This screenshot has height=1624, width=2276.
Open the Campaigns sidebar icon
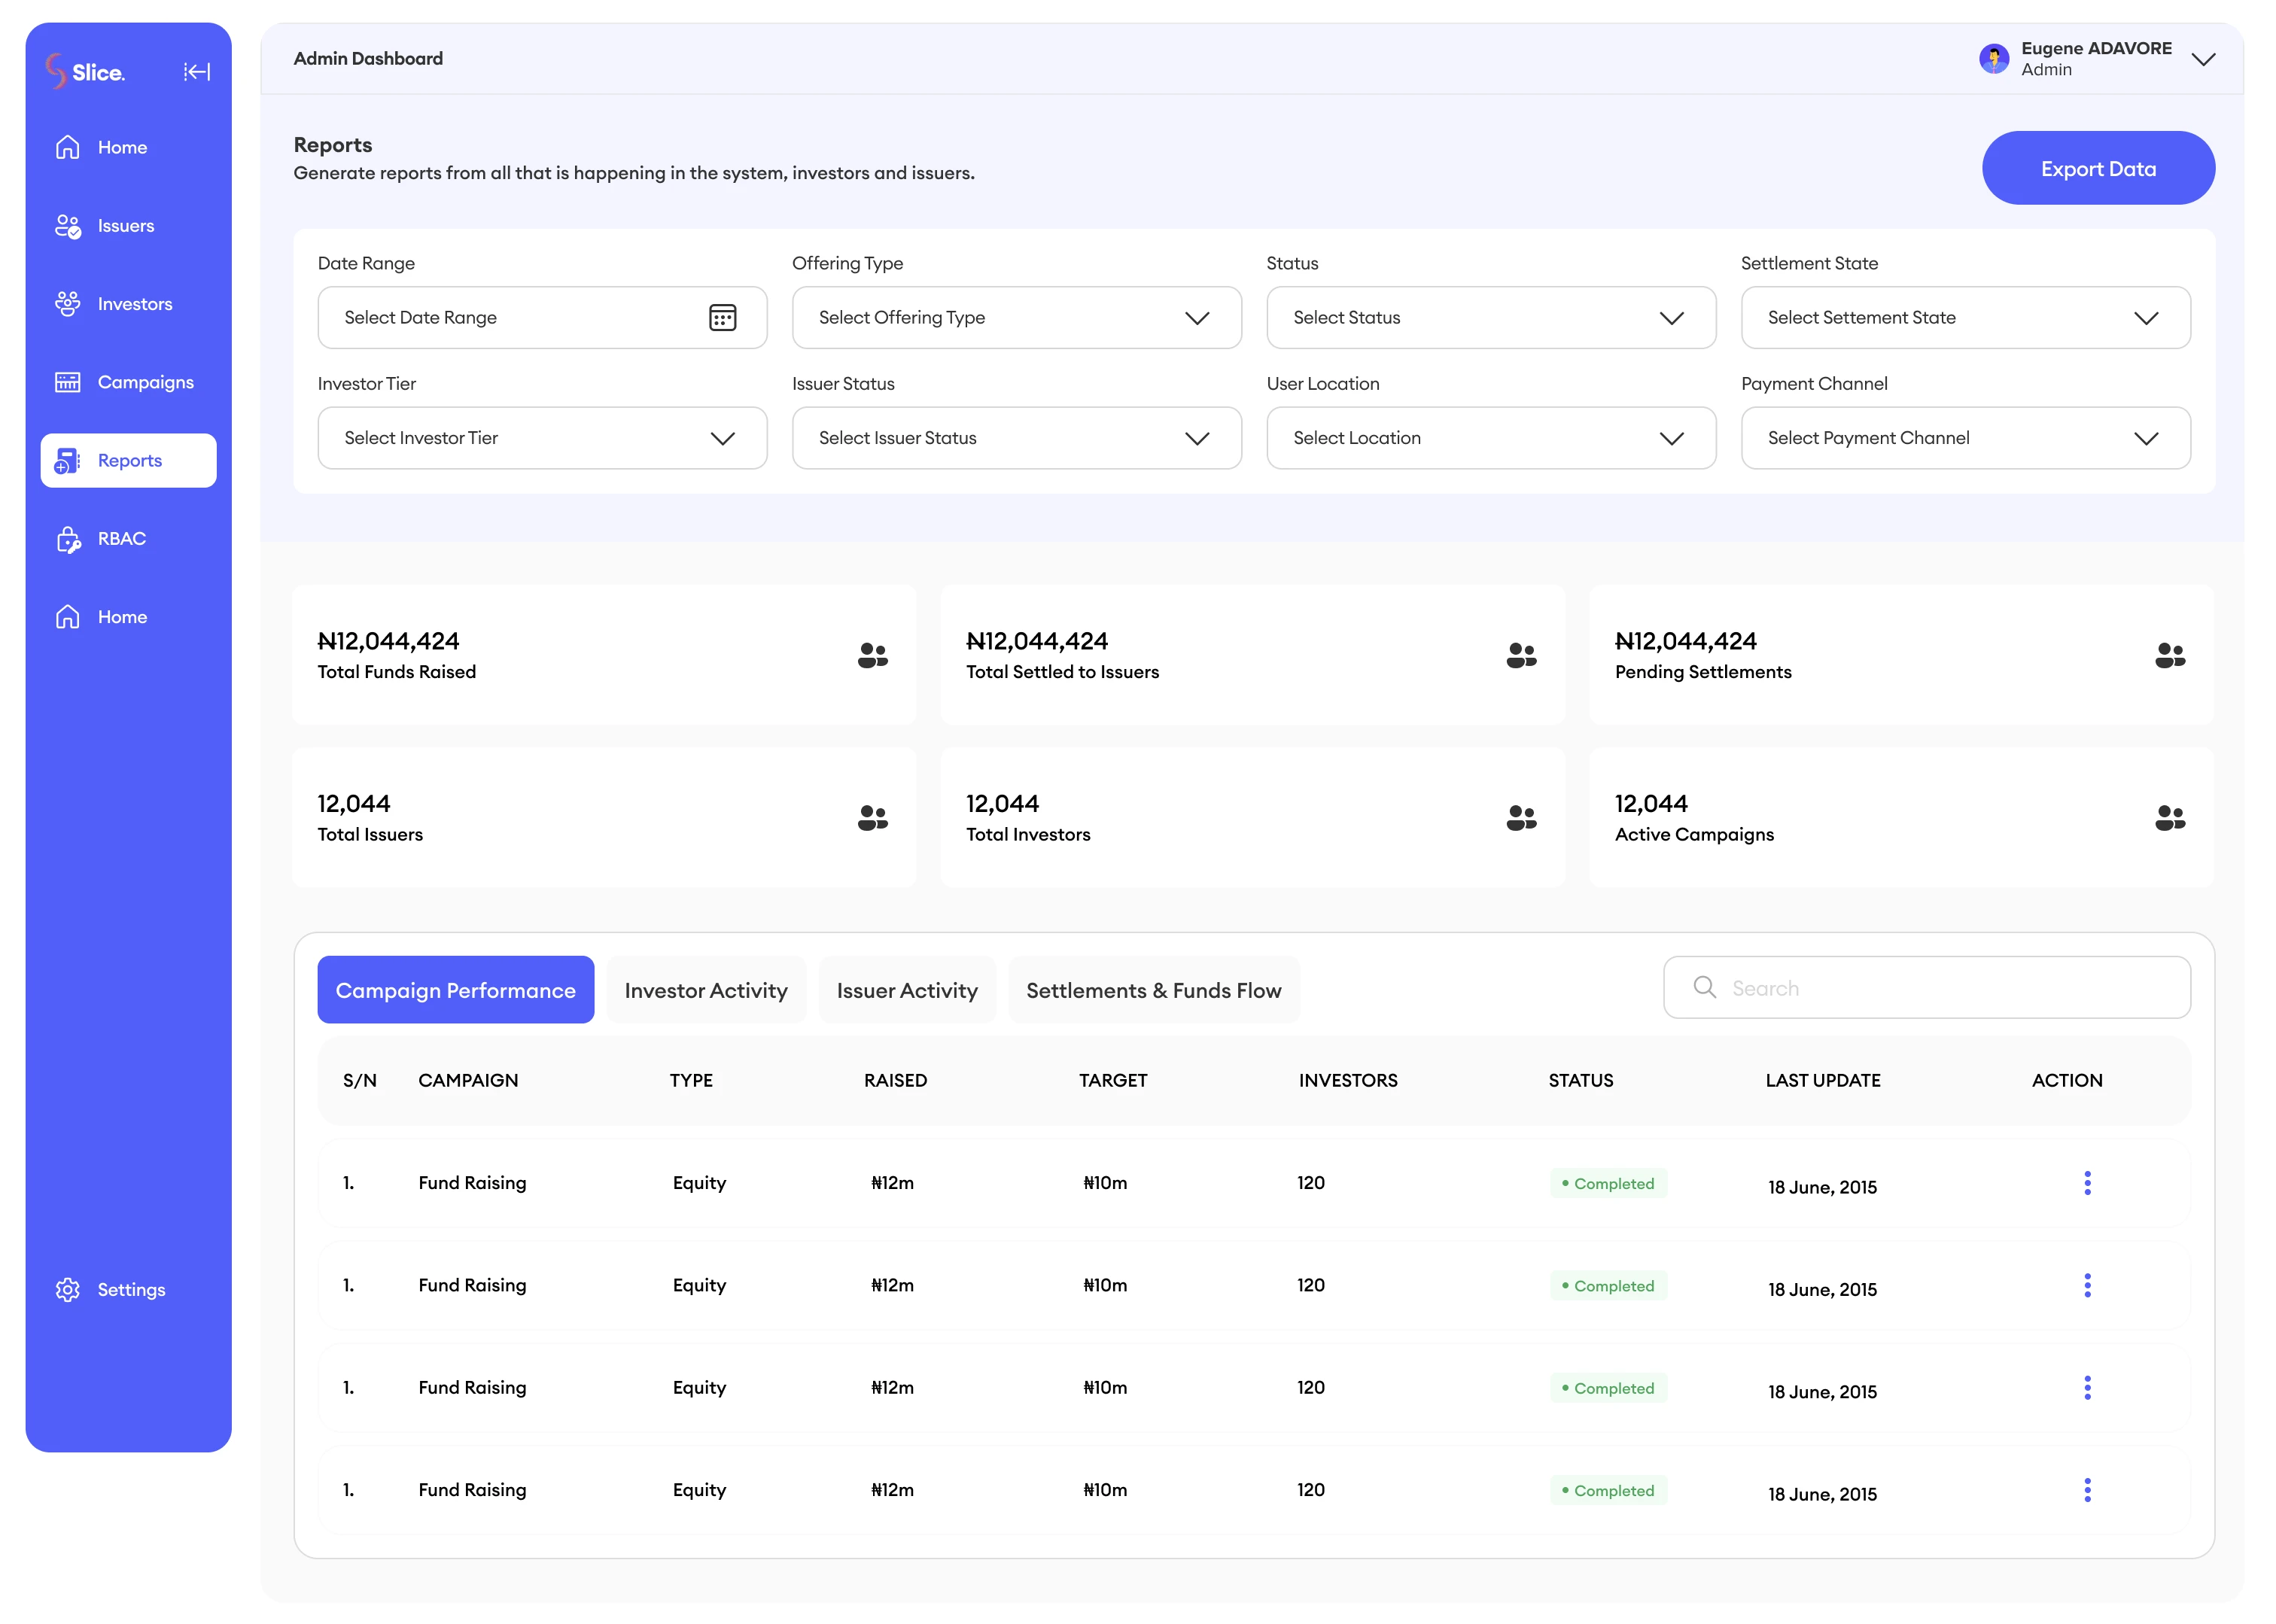point(68,382)
